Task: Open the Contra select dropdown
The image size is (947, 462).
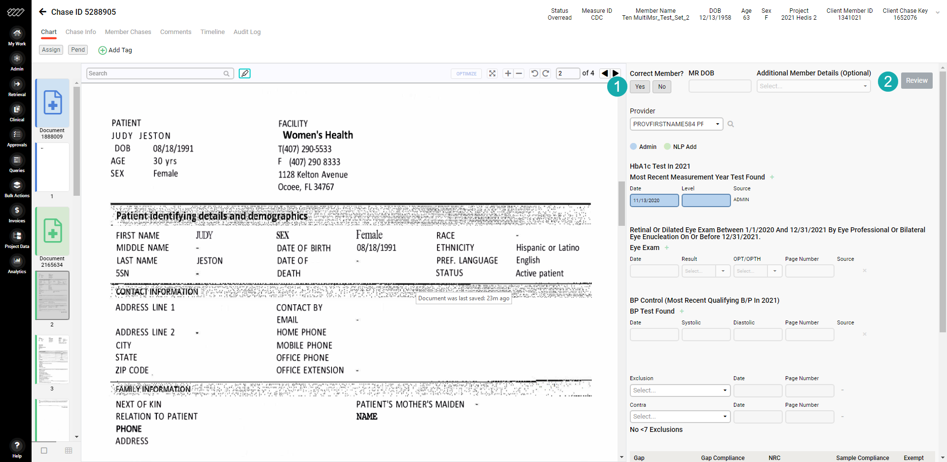Action: pyautogui.click(x=680, y=417)
